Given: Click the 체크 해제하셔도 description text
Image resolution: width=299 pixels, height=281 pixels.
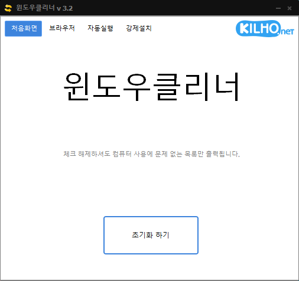Looking at the screenshot, I should pos(151,154).
